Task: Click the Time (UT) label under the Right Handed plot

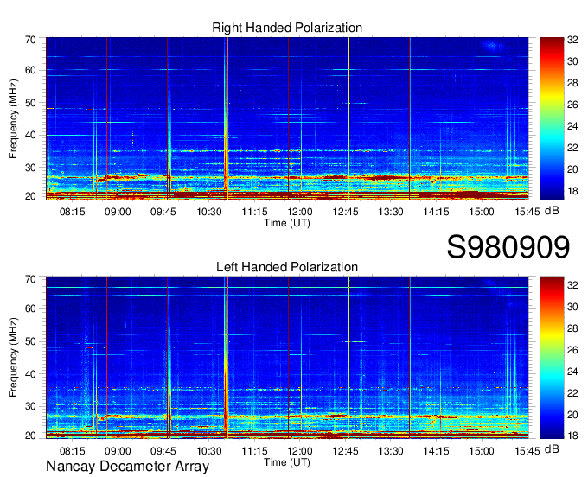Action: [x=287, y=223]
